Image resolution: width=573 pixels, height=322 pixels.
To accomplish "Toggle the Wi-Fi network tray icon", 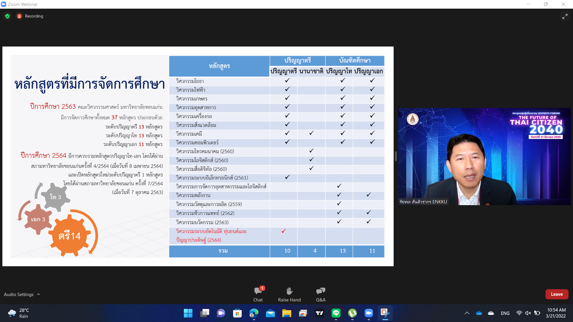I will coord(519,313).
